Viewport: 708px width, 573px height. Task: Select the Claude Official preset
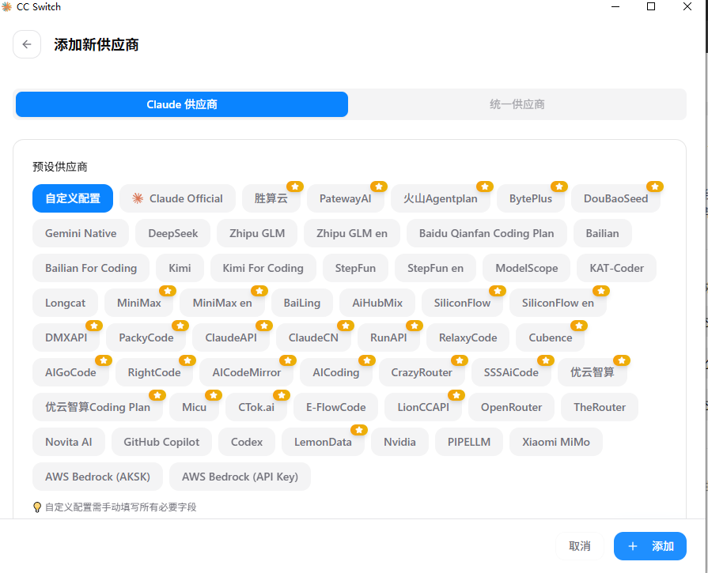[177, 198]
